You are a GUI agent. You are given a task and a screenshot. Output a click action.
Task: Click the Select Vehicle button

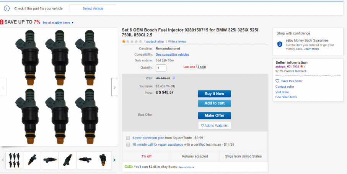[x=93, y=8]
